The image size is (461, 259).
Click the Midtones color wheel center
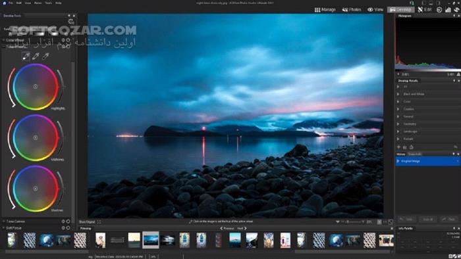[x=36, y=137]
